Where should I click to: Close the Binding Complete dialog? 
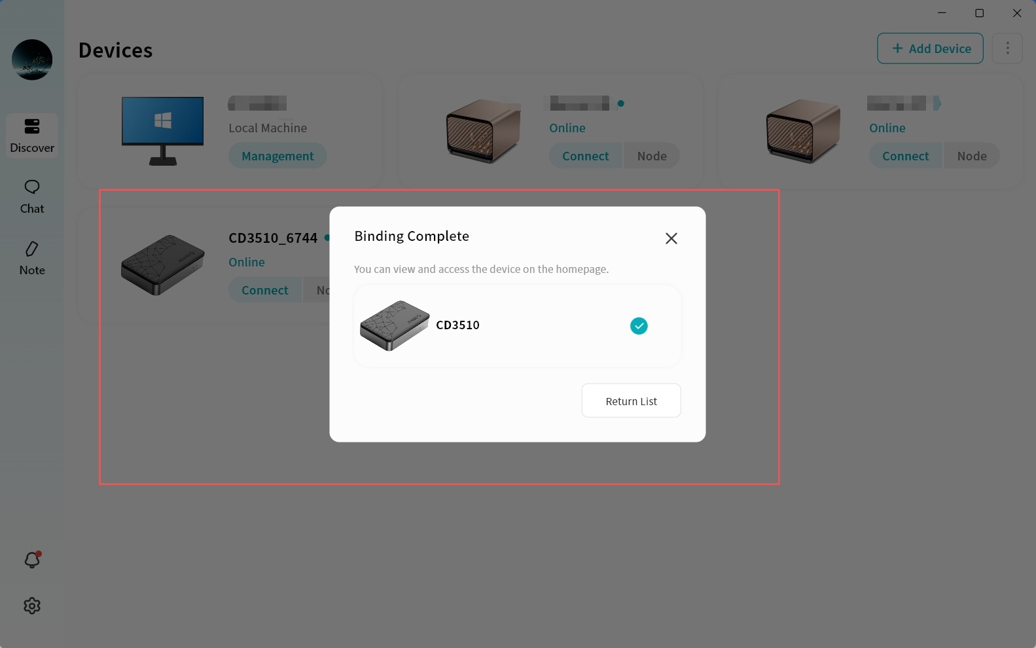[671, 239]
